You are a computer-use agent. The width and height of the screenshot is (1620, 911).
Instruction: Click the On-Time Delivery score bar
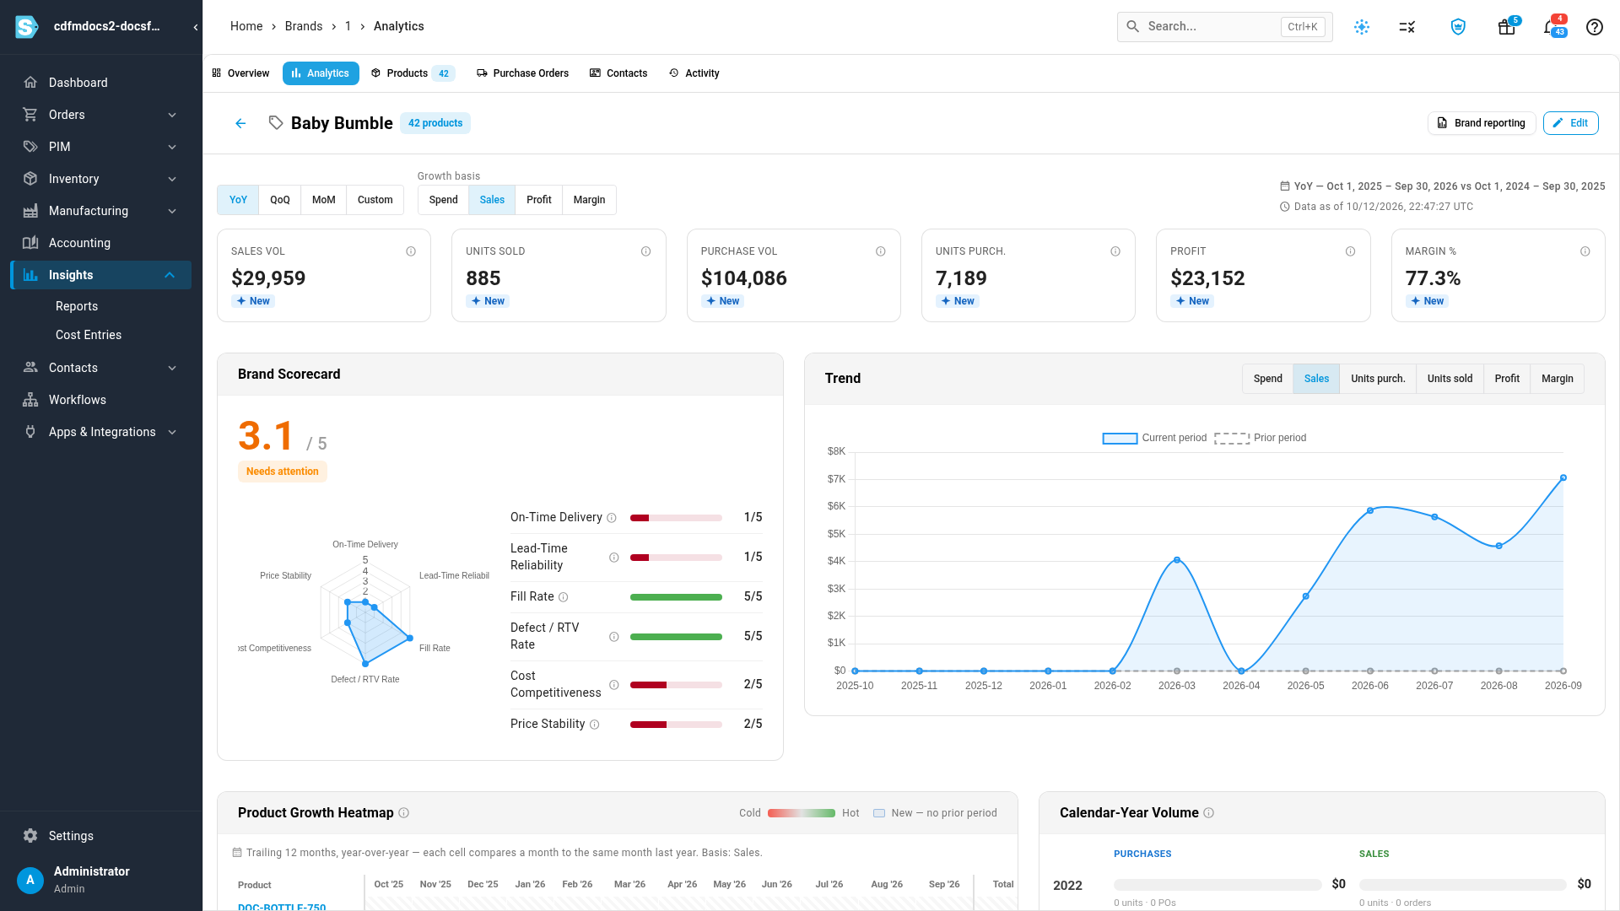tap(676, 518)
